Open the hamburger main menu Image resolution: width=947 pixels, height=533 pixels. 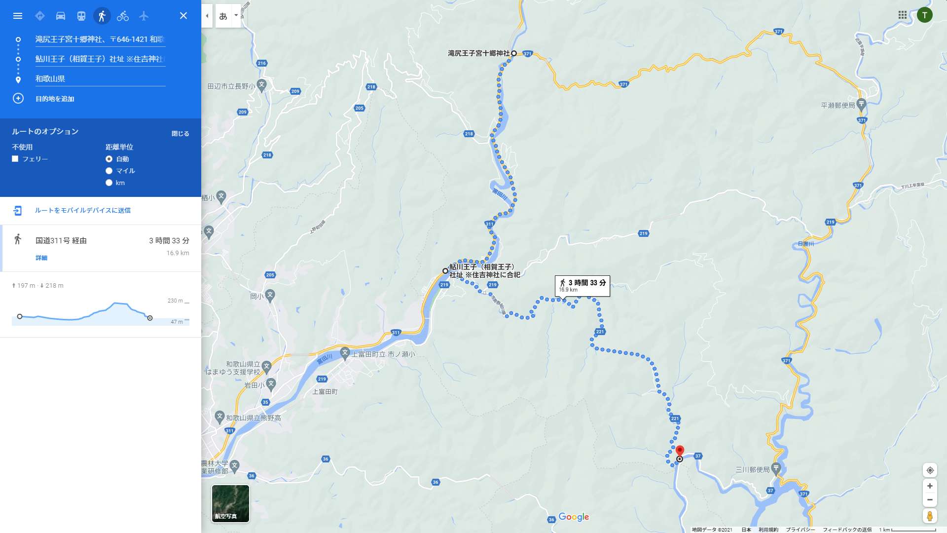(x=18, y=16)
